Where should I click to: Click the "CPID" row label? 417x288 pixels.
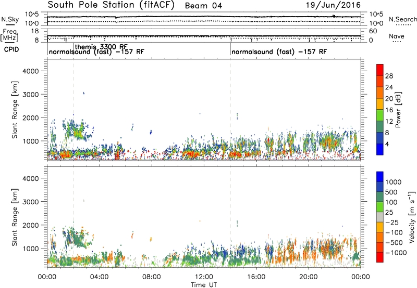pos(11,49)
